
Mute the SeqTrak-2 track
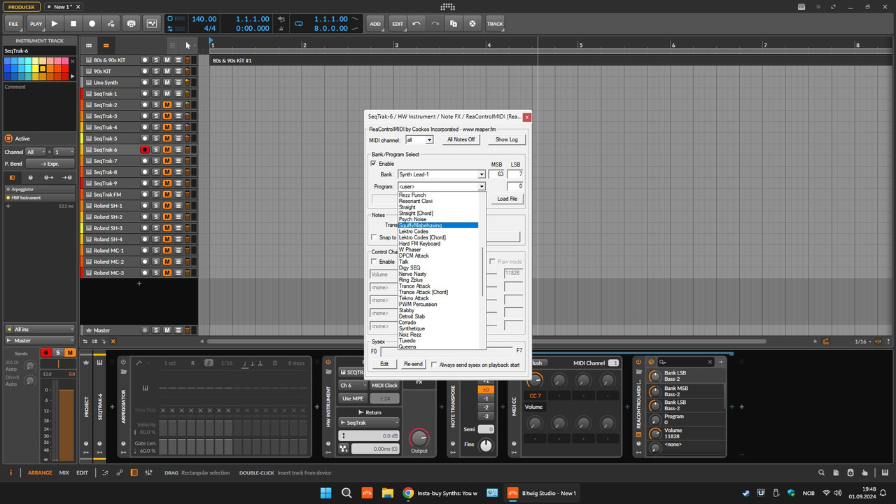(x=167, y=105)
